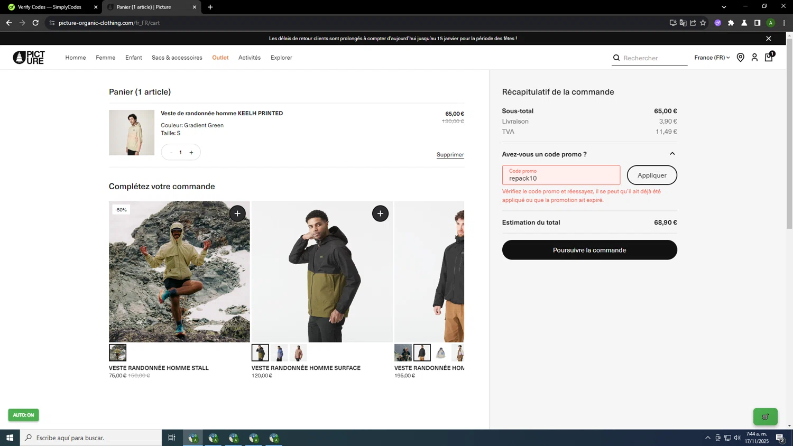Open the shopping cart icon in header
The width and height of the screenshot is (793, 446).
769,57
